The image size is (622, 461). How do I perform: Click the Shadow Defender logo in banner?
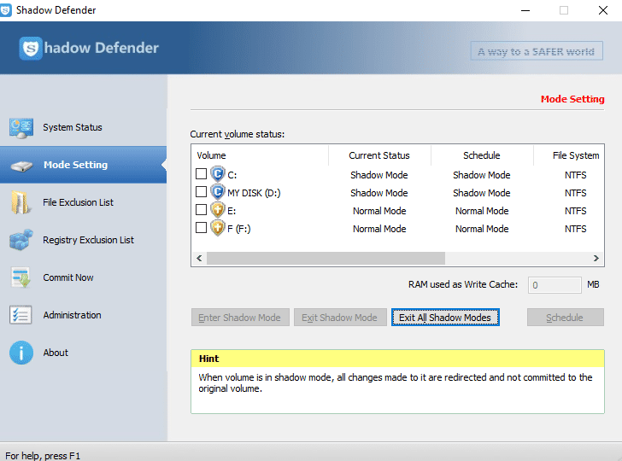[89, 48]
